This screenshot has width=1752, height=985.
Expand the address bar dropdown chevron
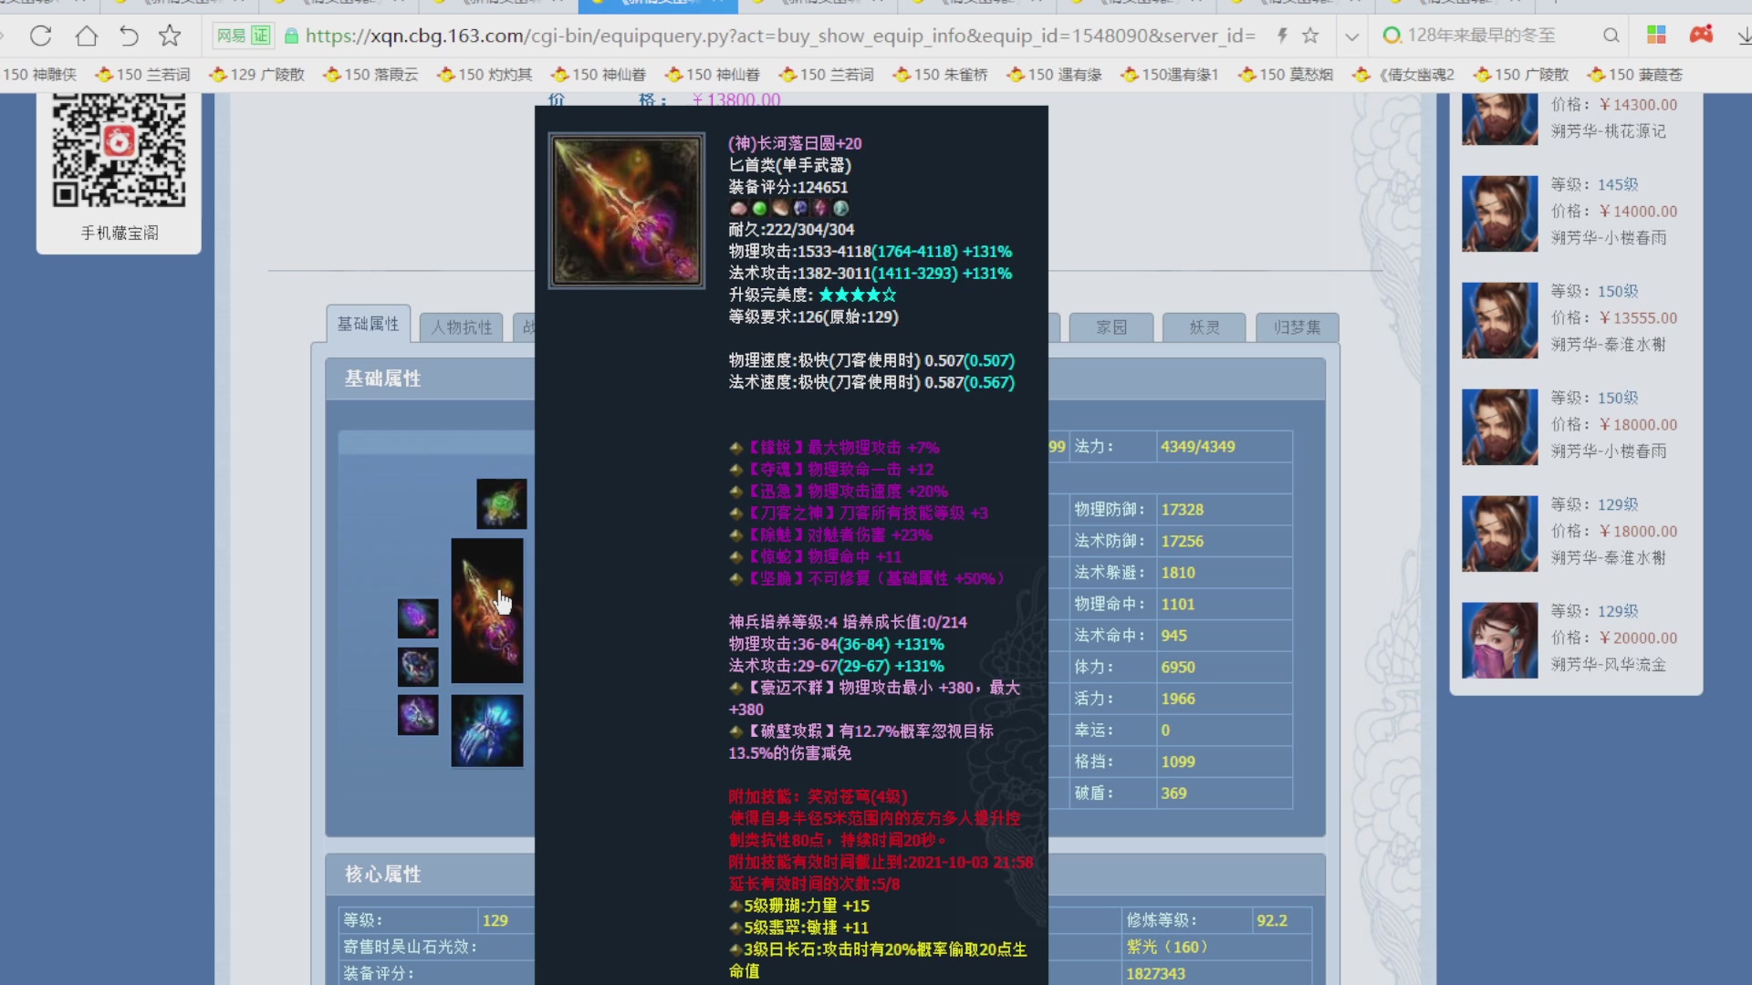pos(1351,36)
